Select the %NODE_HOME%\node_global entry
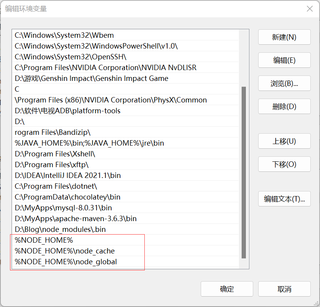Viewport: 320px width, 307px height. pyautogui.click(x=66, y=262)
